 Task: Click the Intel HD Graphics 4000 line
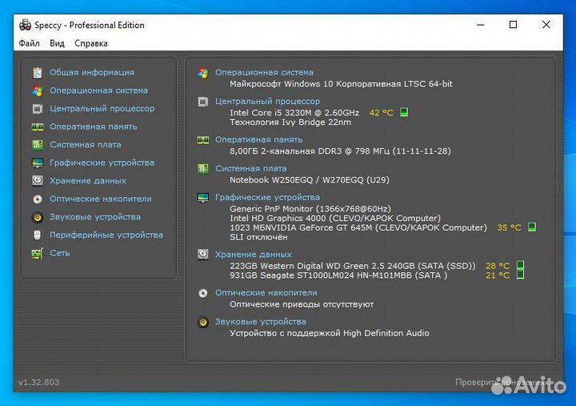[x=335, y=218]
